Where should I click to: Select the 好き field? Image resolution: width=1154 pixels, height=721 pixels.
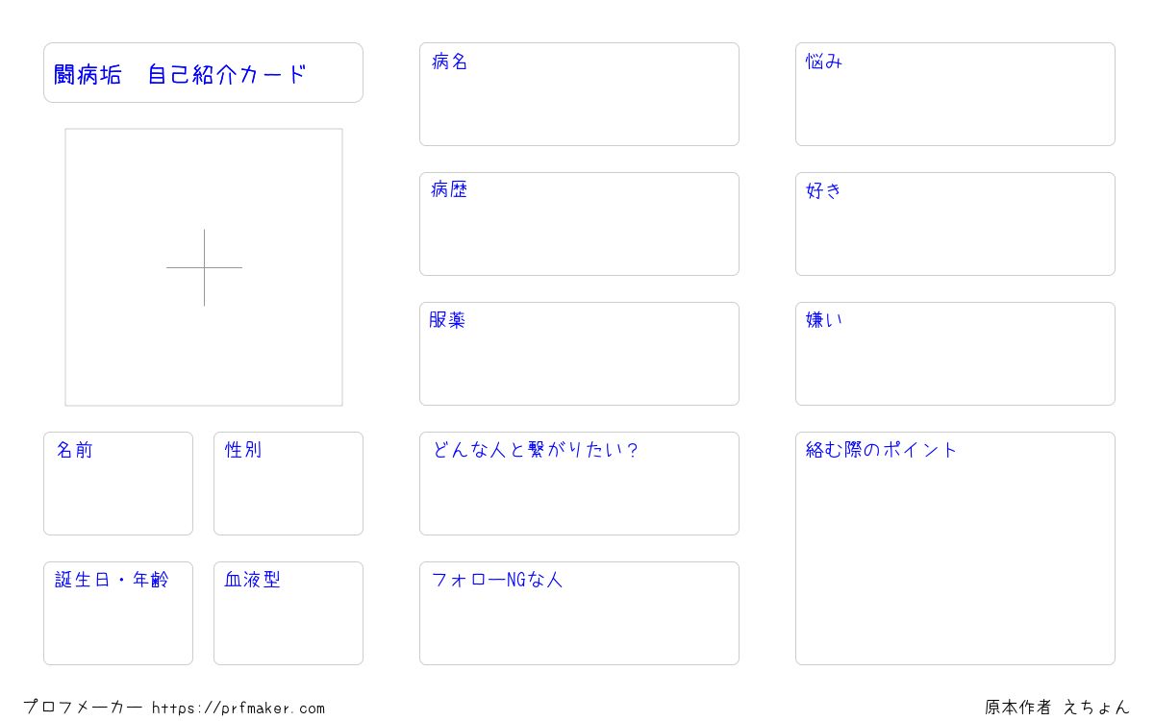[955, 224]
